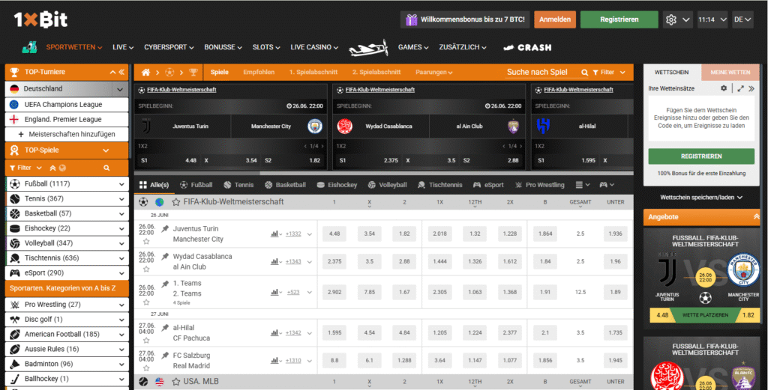768x390 pixels.
Task: Select odds 1.288 for Real Madrid win
Action: tap(404, 361)
